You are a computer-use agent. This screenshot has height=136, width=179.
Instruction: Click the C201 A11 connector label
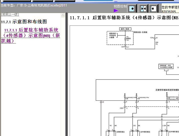pyautogui.click(x=125, y=47)
